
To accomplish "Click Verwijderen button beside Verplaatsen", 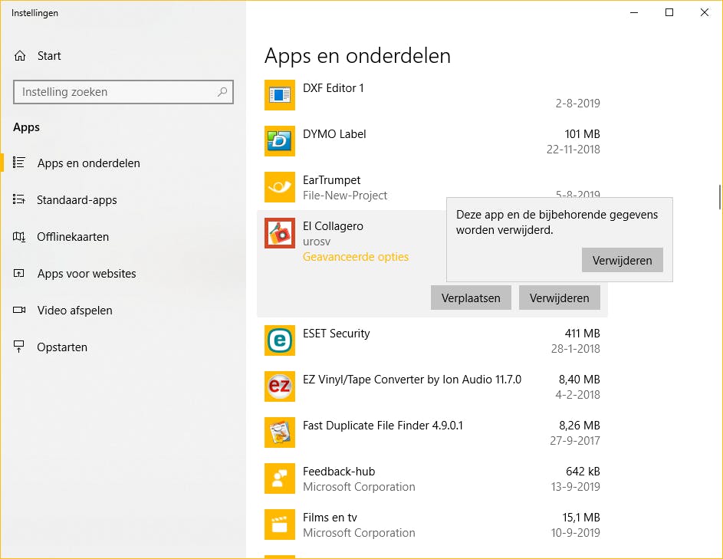I will click(x=560, y=298).
